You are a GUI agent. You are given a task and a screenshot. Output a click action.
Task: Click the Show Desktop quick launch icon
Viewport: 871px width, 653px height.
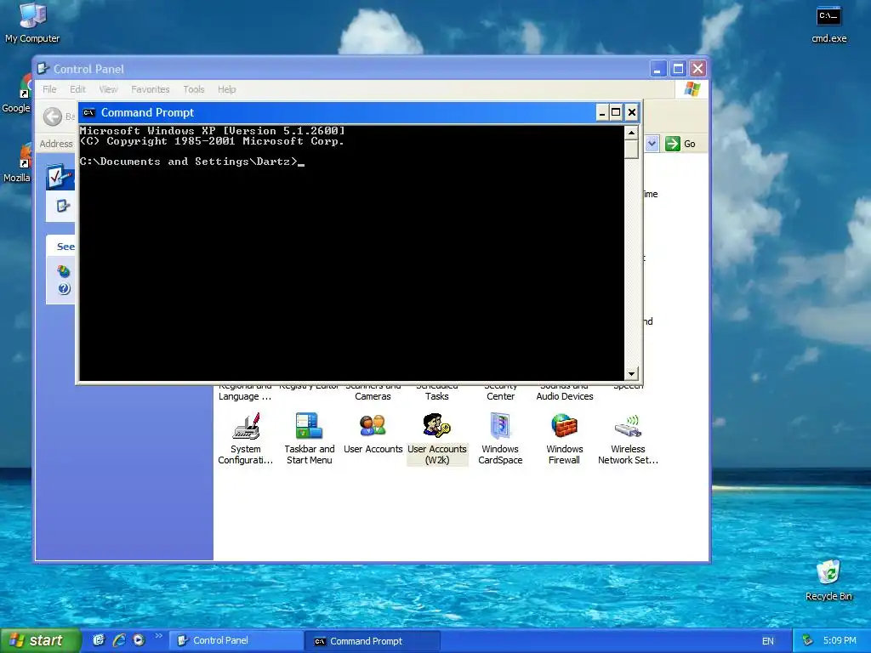99,640
